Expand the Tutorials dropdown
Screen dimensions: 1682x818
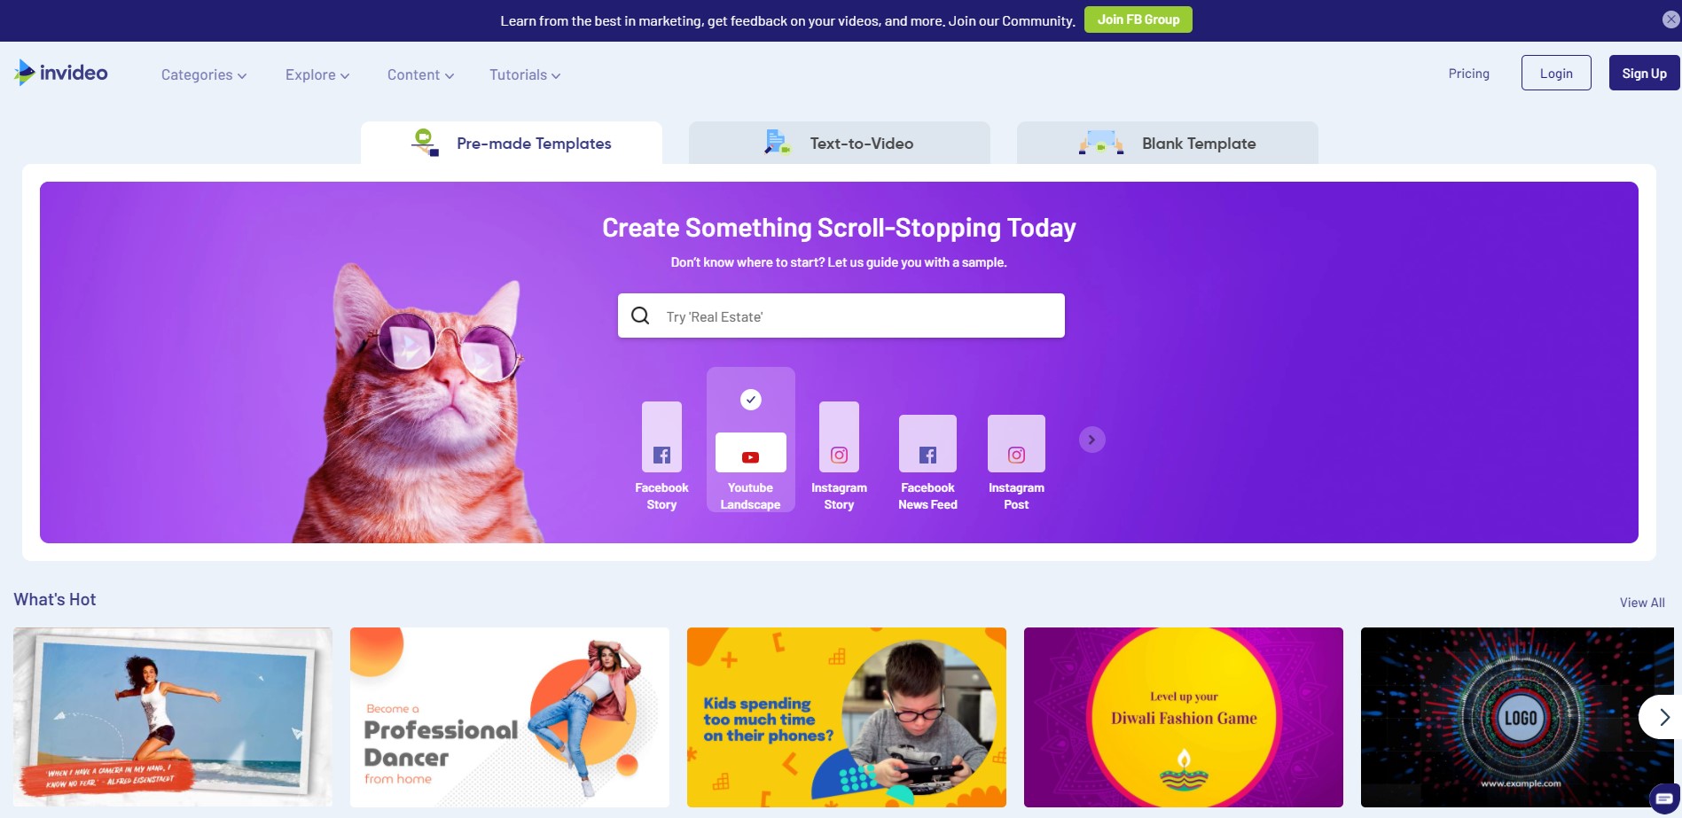[x=525, y=74]
